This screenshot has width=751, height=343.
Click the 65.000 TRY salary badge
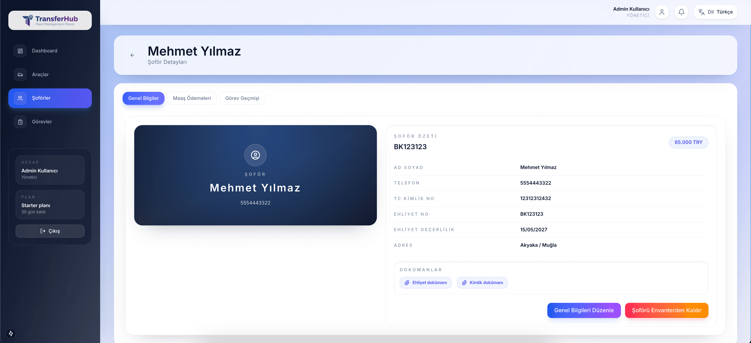point(688,142)
